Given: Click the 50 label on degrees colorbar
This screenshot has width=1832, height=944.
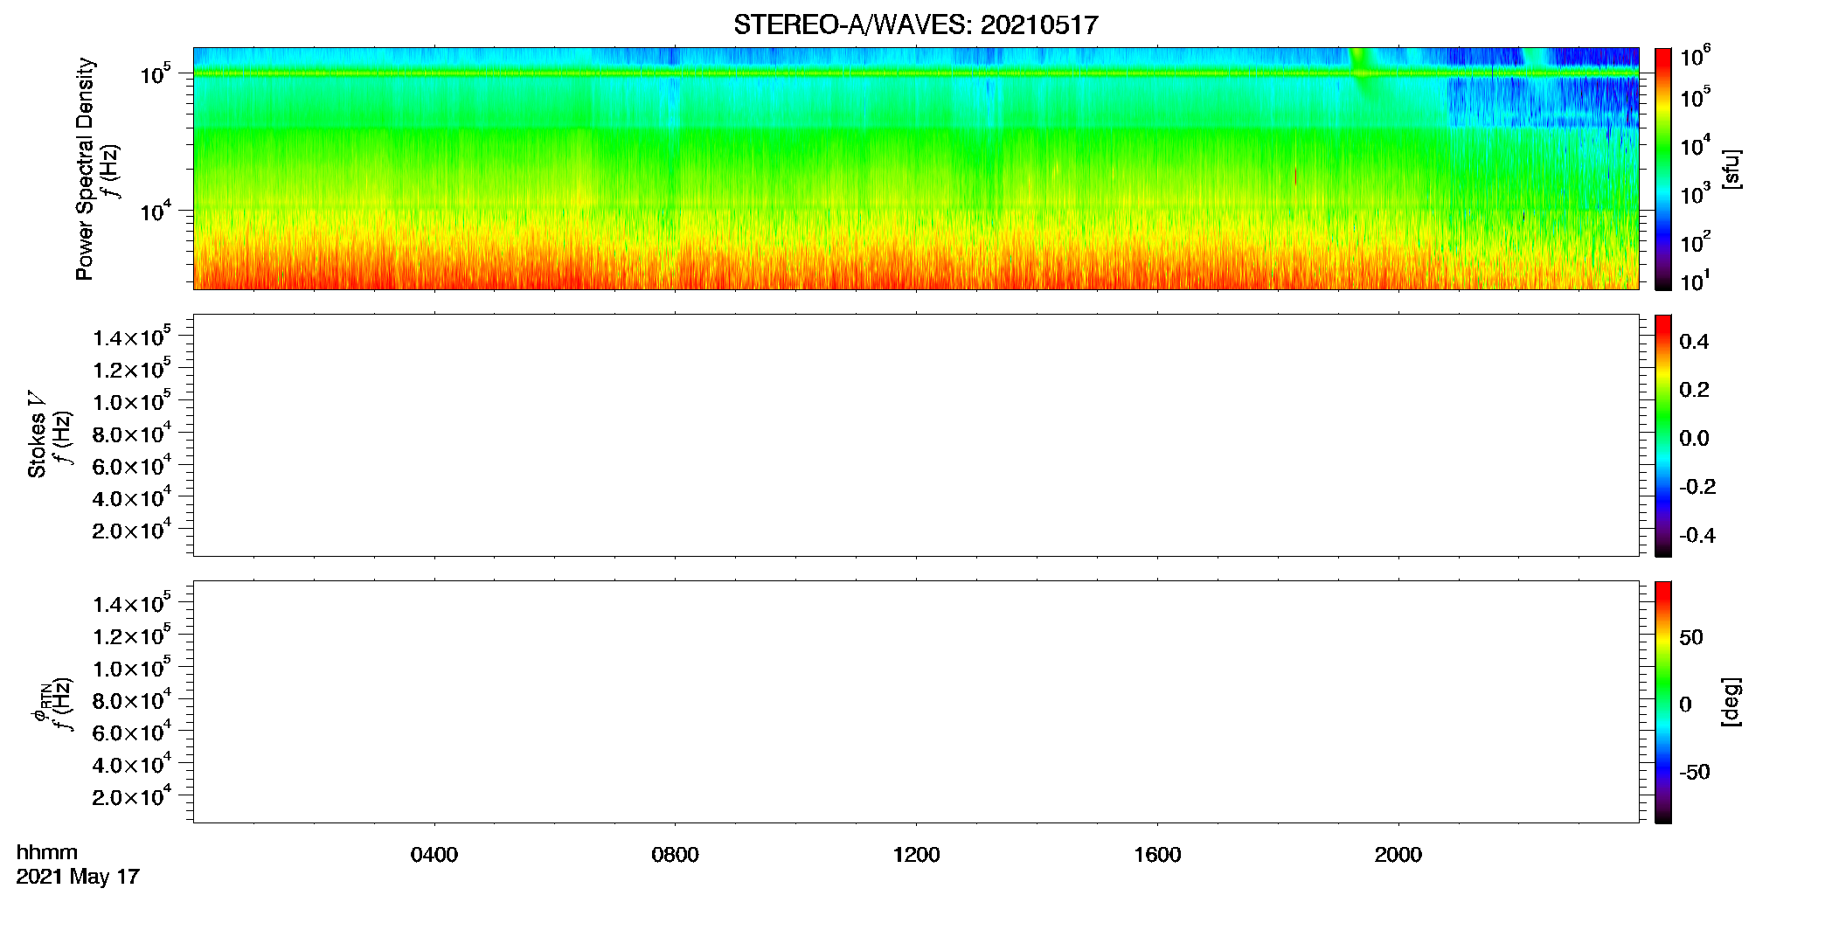Looking at the screenshot, I should tap(1691, 637).
